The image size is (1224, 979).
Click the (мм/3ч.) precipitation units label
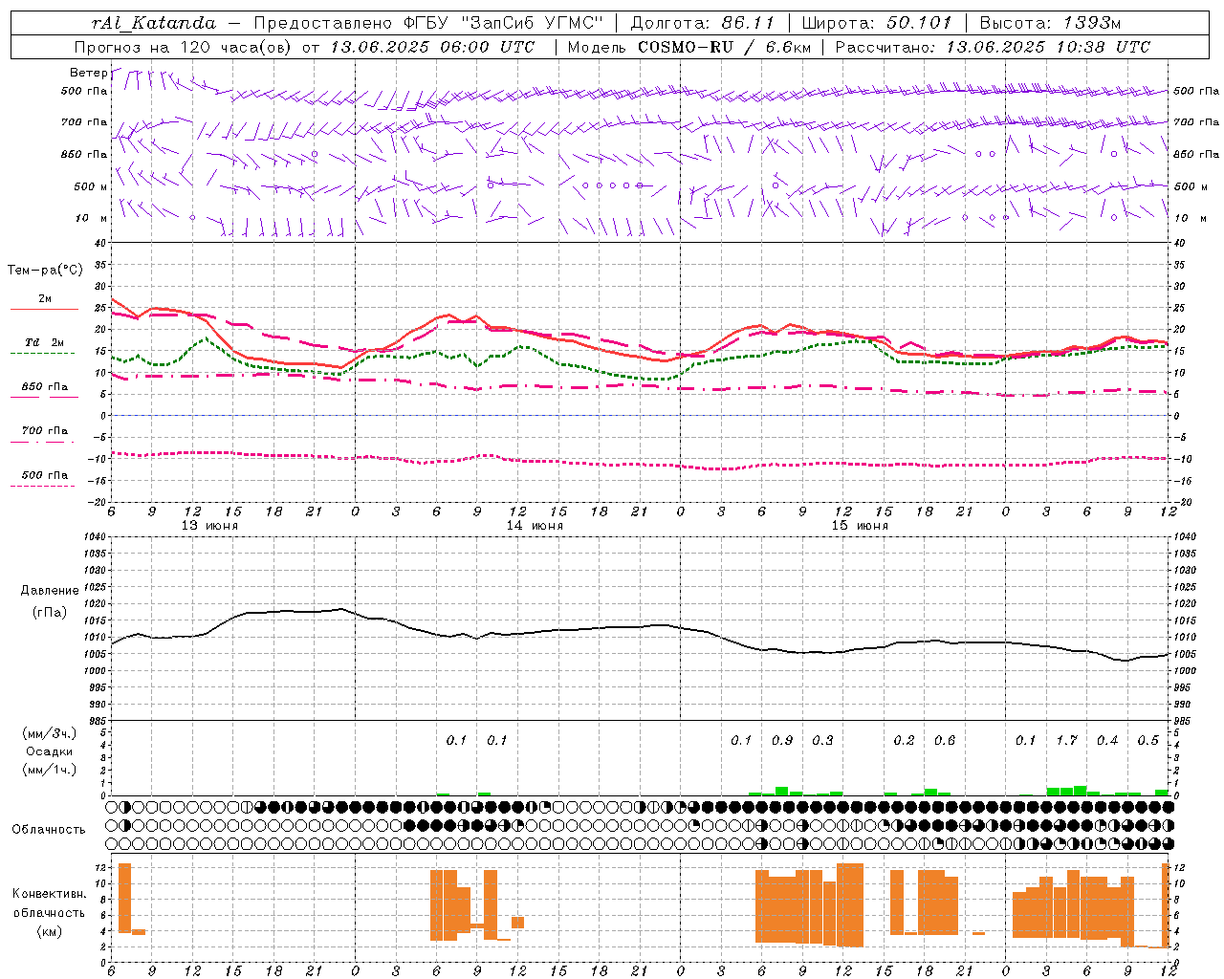50,734
